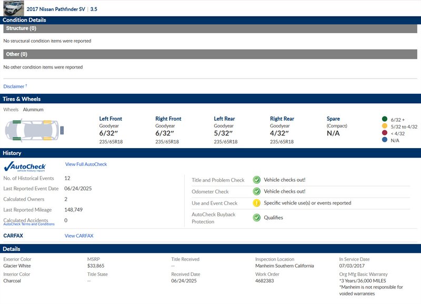This screenshot has width=421, height=304.
Task: Click the yellow 5/32 to 4/32 legend dot
Action: (385, 126)
